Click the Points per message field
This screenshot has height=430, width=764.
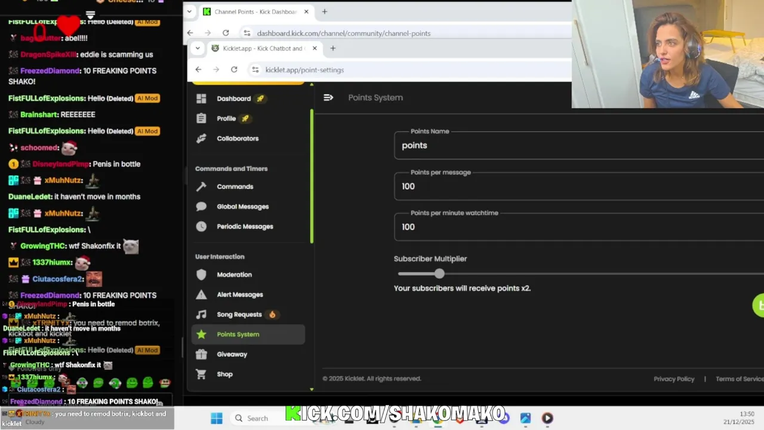[579, 186]
